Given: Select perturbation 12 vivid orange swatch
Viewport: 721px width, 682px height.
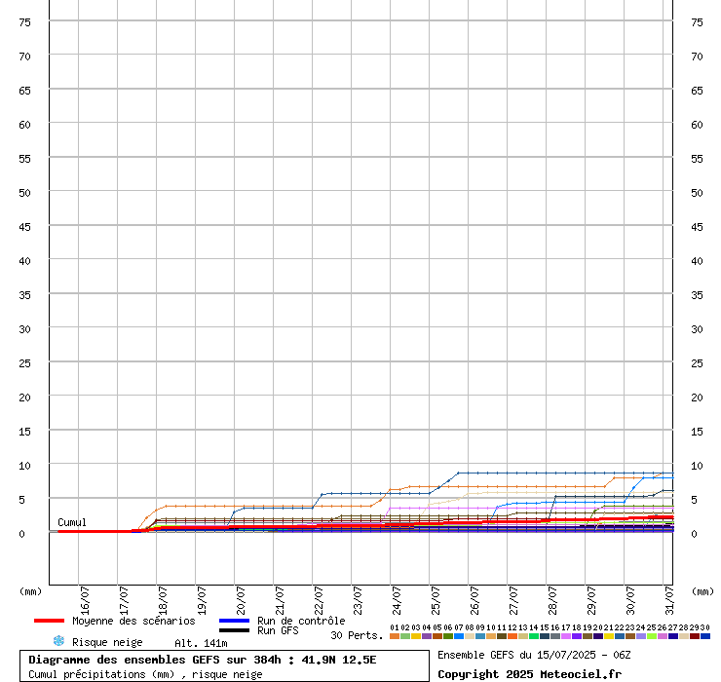Looking at the screenshot, I should pos(512,636).
